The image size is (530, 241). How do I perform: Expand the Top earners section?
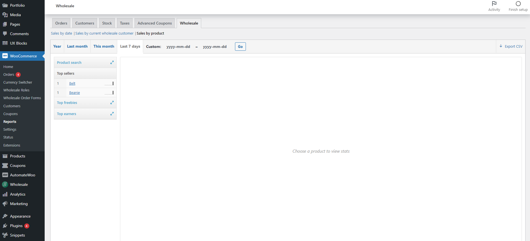point(112,114)
